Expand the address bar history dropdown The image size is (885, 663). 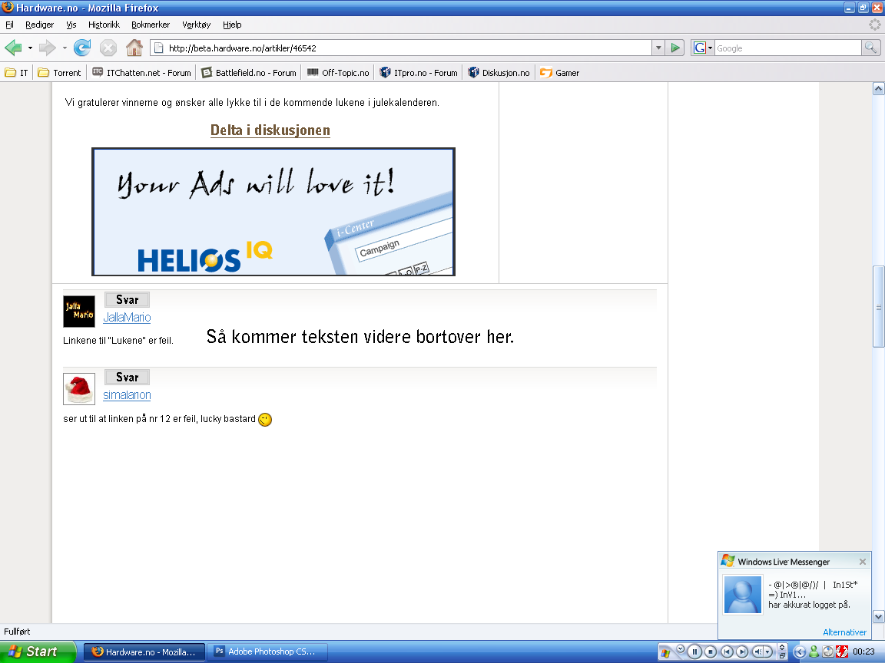coord(658,48)
